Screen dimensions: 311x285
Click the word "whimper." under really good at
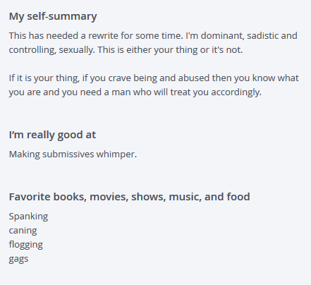click(x=116, y=154)
